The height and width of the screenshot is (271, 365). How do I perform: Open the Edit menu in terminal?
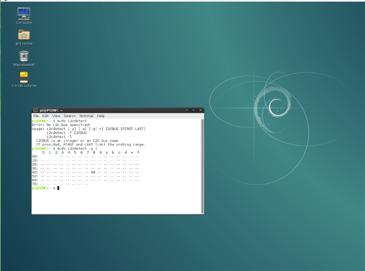click(x=45, y=116)
